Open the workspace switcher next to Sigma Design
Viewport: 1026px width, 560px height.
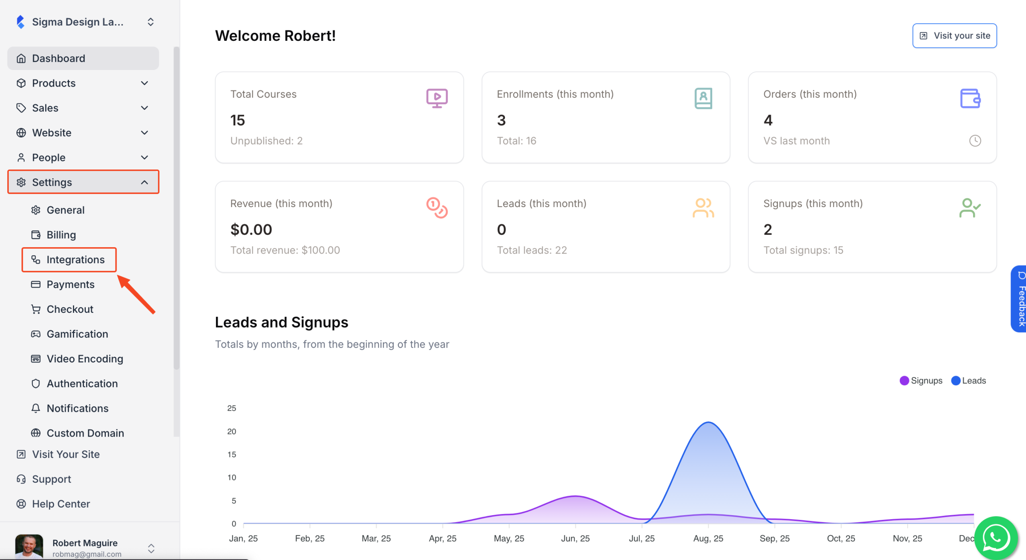tap(151, 22)
